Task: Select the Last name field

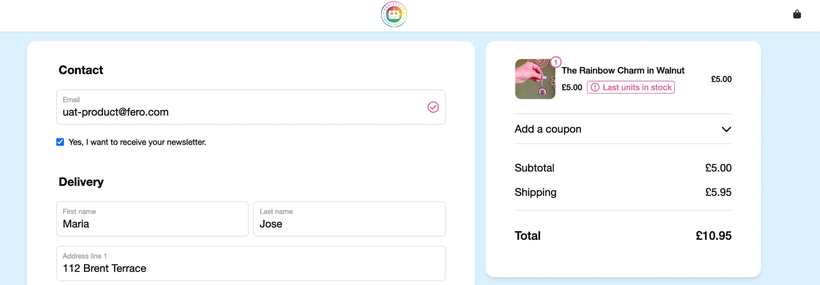Action: pos(349,224)
